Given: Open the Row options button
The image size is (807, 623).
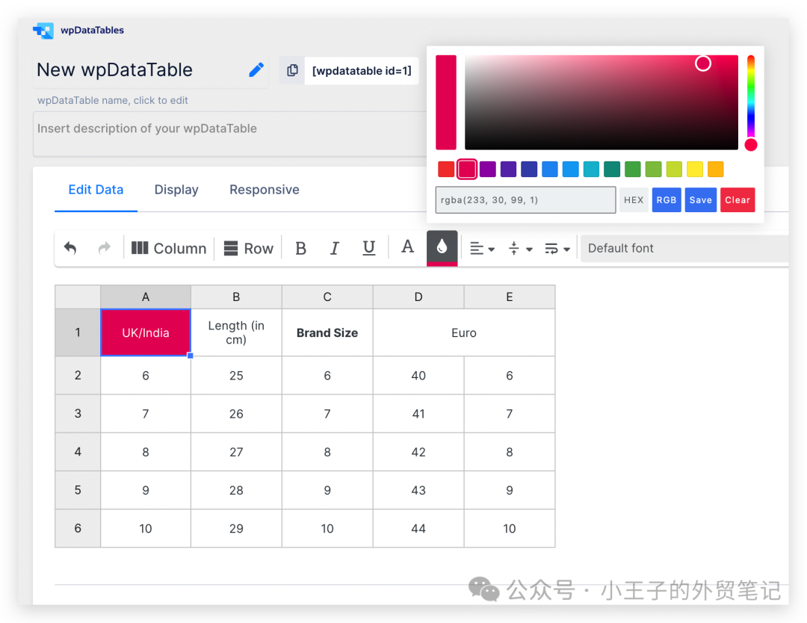Looking at the screenshot, I should point(249,248).
